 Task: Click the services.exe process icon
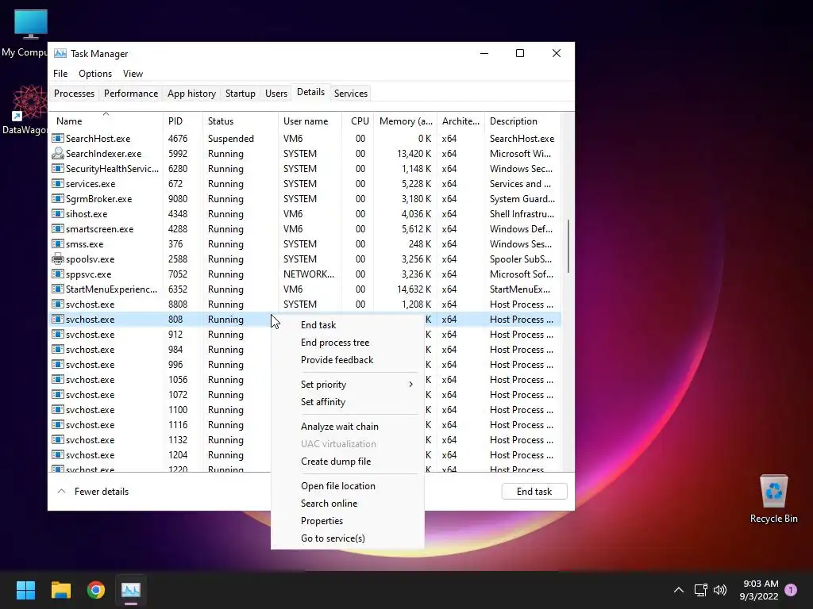57,184
